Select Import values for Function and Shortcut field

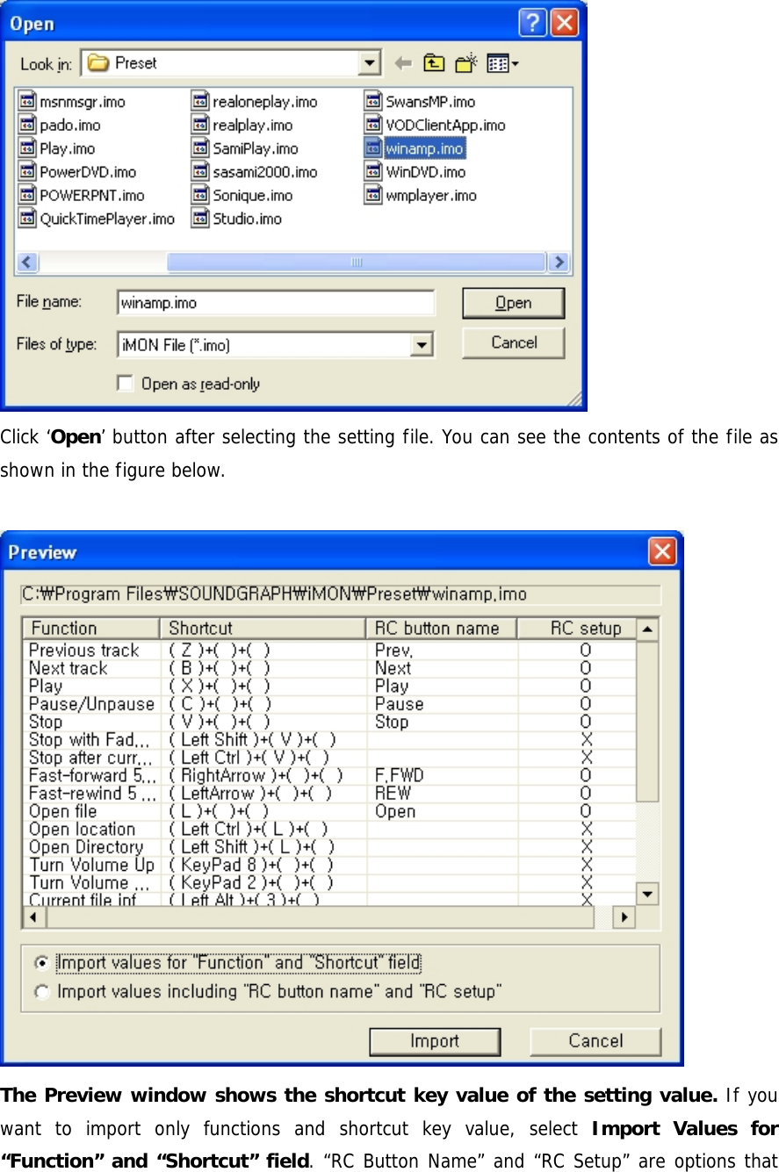tap(40, 962)
